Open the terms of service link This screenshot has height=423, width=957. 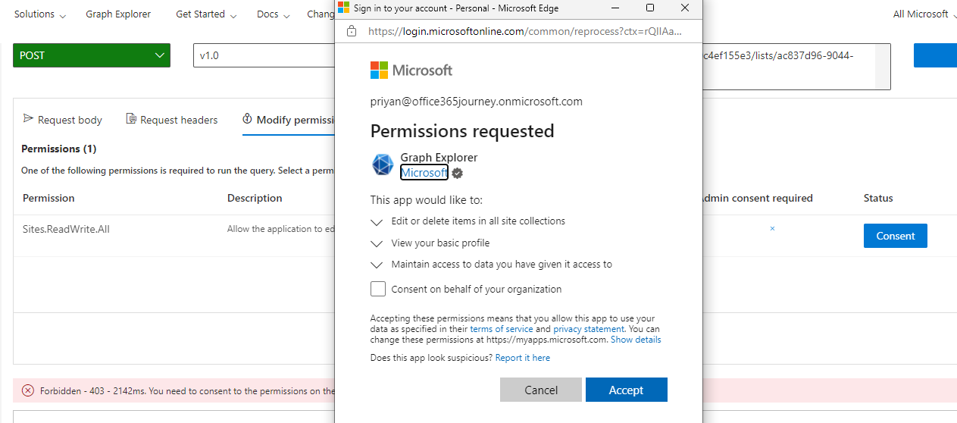tap(501, 329)
